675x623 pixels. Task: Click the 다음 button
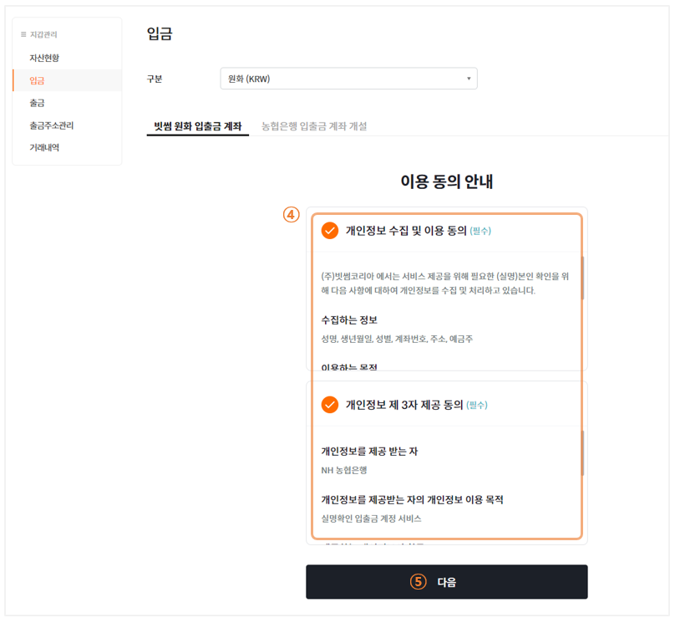click(x=446, y=582)
